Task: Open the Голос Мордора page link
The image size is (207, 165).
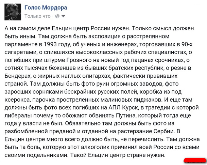Action: click(46, 7)
